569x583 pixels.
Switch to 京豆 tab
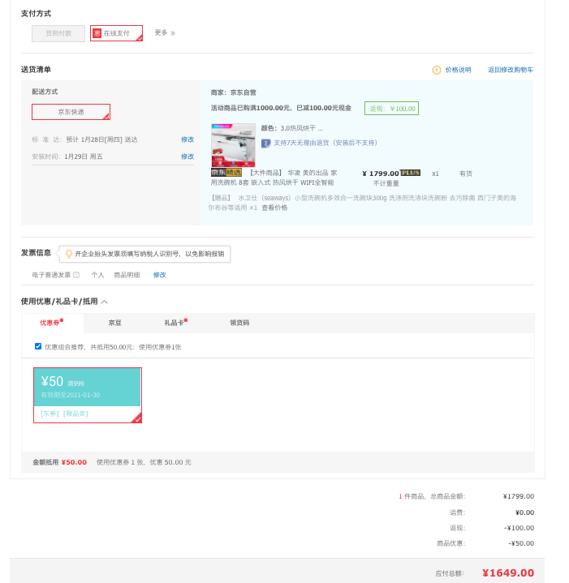pos(114,323)
